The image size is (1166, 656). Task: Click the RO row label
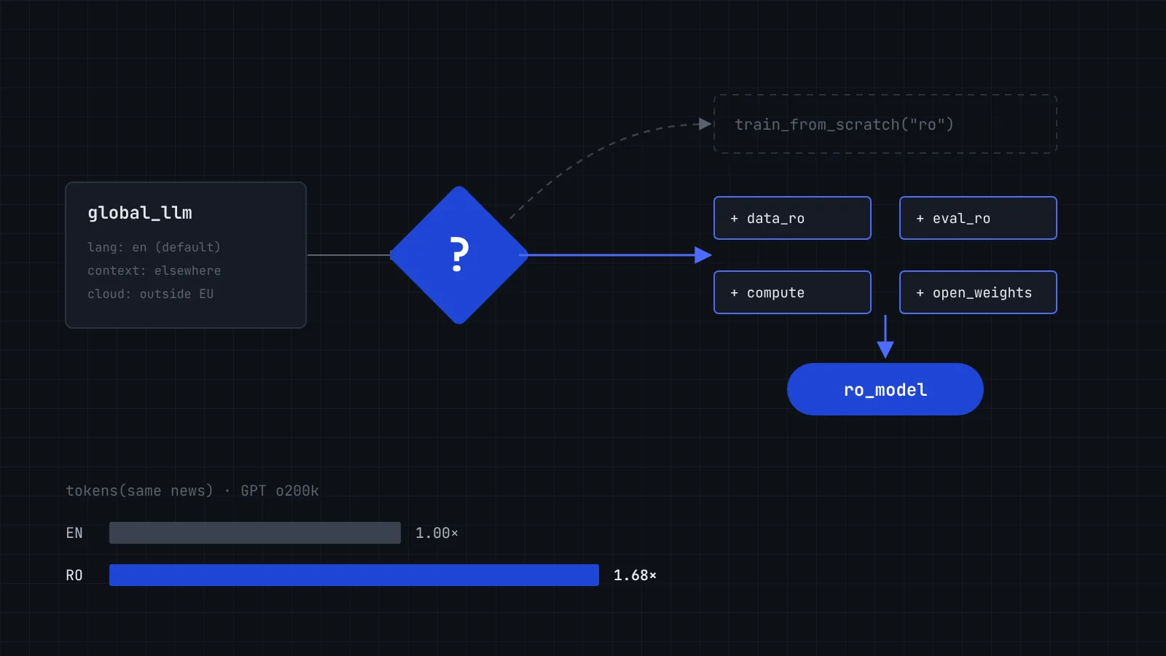[x=74, y=575]
